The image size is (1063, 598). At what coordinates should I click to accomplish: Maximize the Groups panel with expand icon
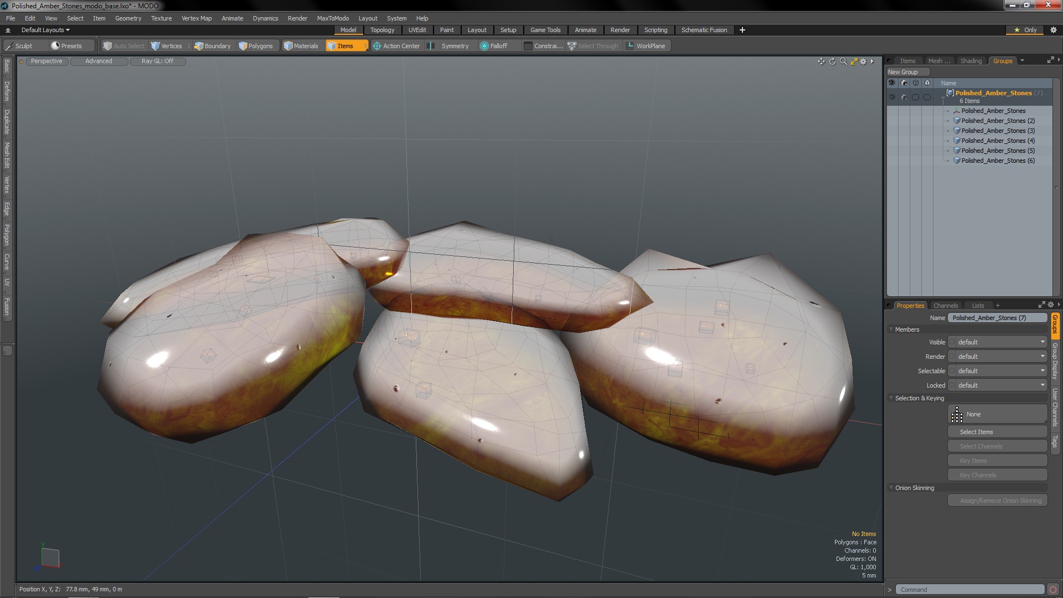[x=1050, y=60]
